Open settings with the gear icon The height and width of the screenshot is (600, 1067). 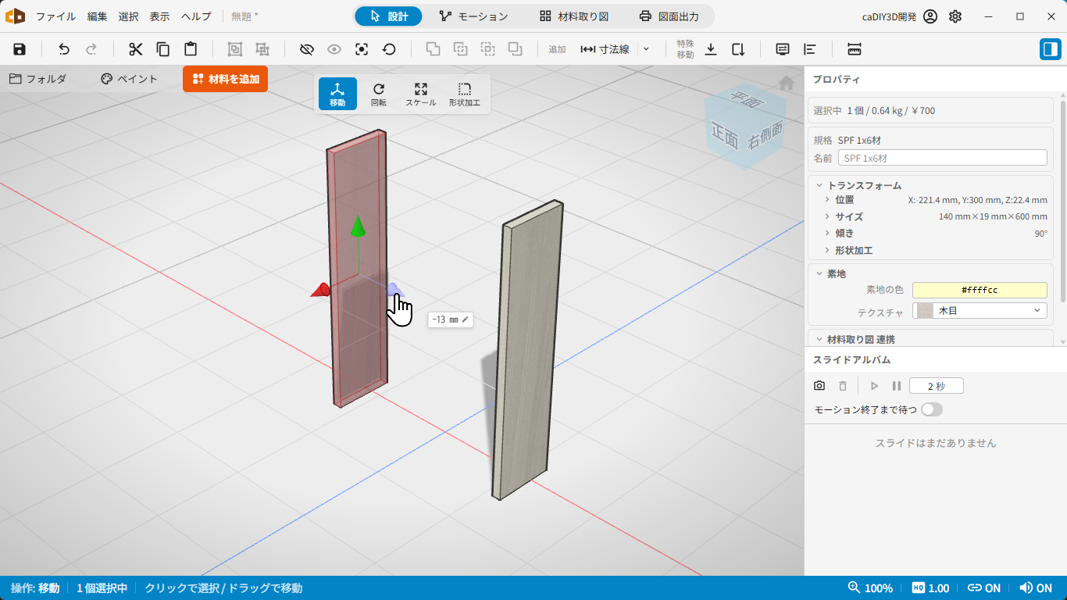tap(955, 16)
